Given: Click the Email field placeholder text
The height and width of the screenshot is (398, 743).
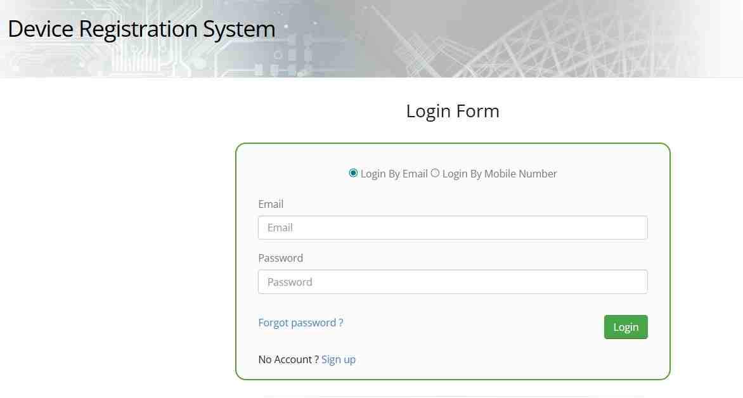Looking at the screenshot, I should 280,227.
